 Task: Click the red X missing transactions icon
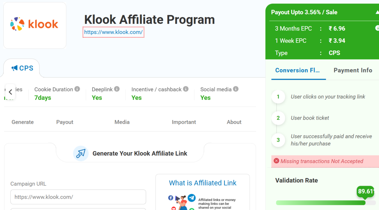tap(276, 161)
